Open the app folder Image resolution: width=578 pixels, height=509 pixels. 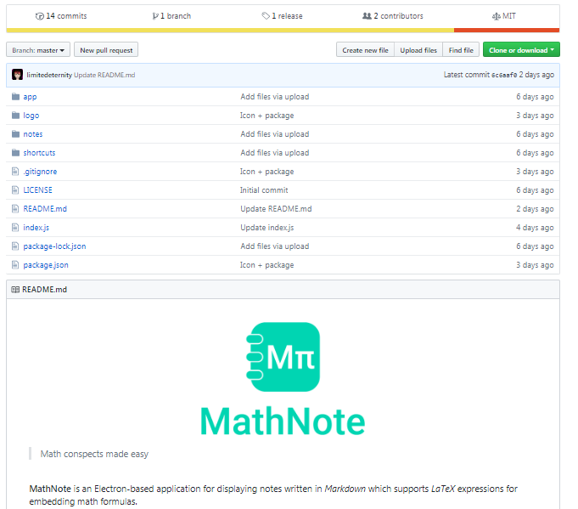pyautogui.click(x=30, y=97)
